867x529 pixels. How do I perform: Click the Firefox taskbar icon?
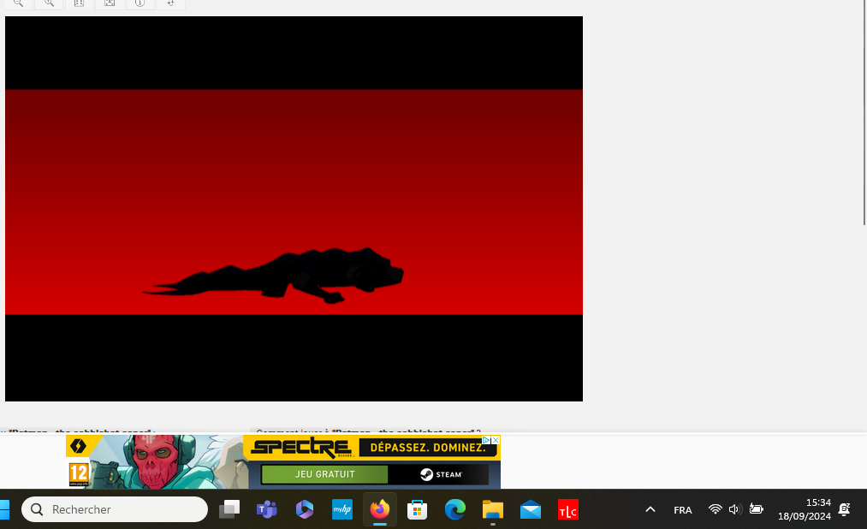(379, 510)
